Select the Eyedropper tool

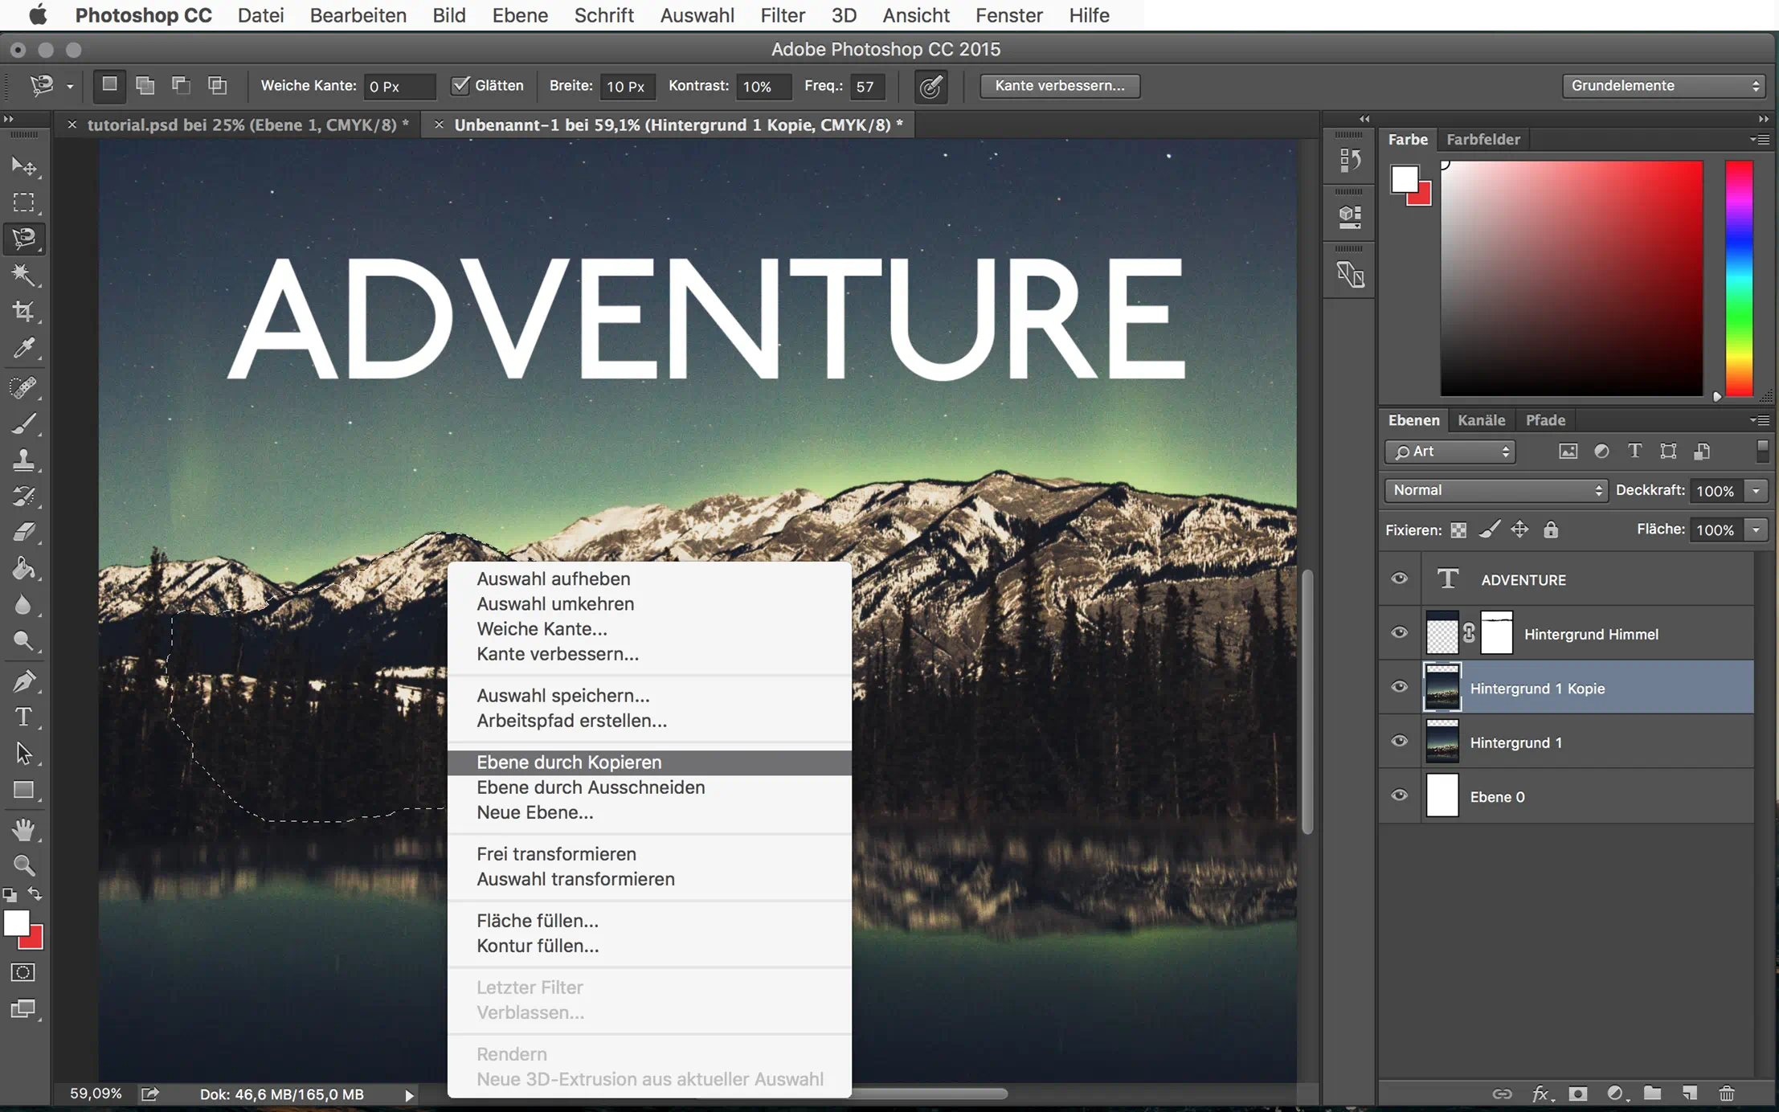[24, 349]
